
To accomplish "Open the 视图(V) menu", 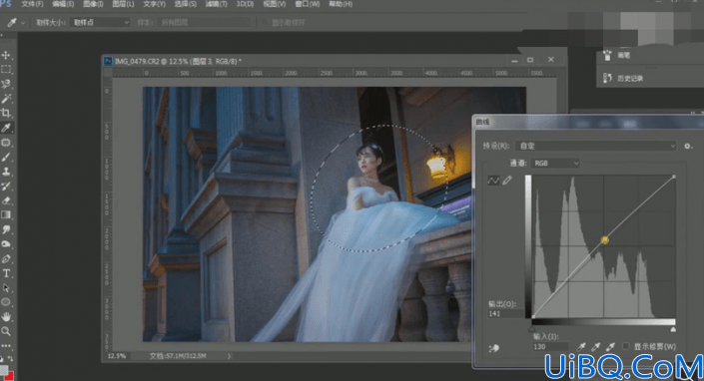I will click(274, 4).
